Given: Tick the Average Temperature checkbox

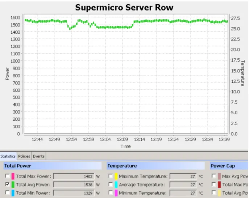Looking at the screenshot, I should [111, 184].
